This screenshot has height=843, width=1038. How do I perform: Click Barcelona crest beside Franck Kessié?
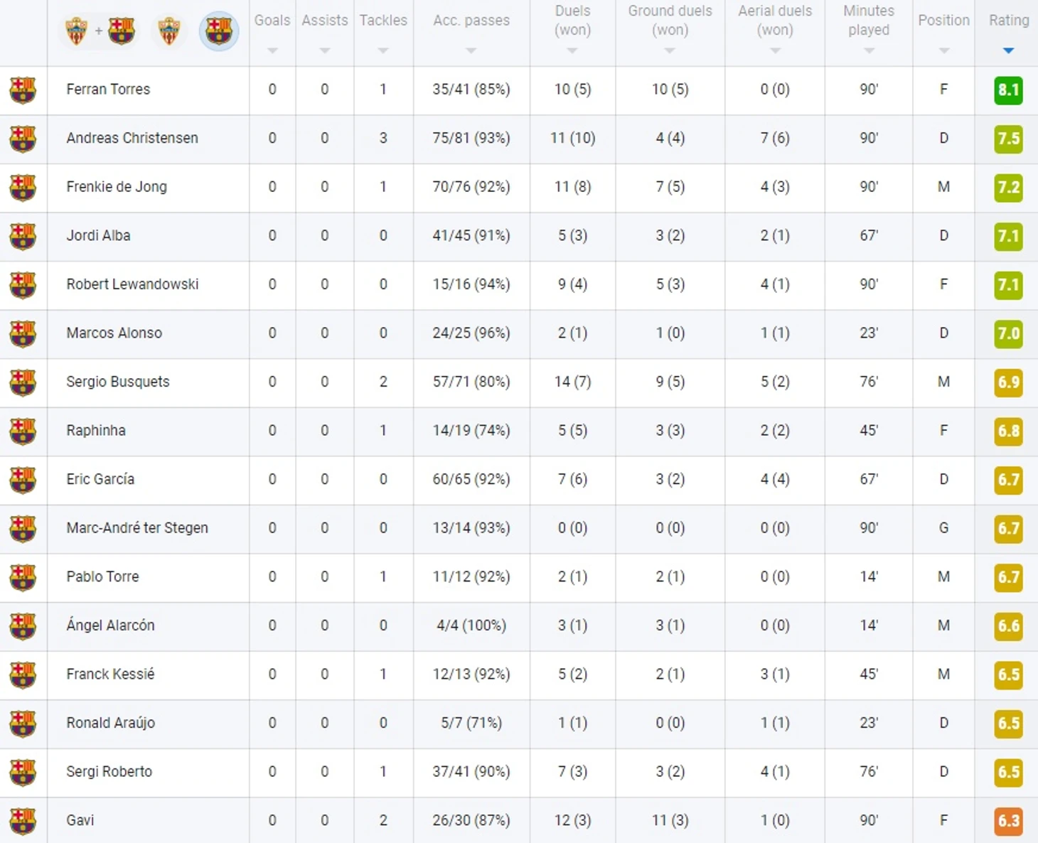[x=23, y=675]
